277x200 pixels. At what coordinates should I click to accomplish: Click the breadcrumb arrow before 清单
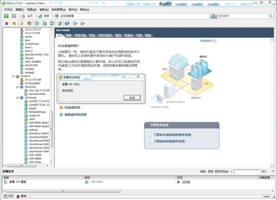tap(36, 16)
